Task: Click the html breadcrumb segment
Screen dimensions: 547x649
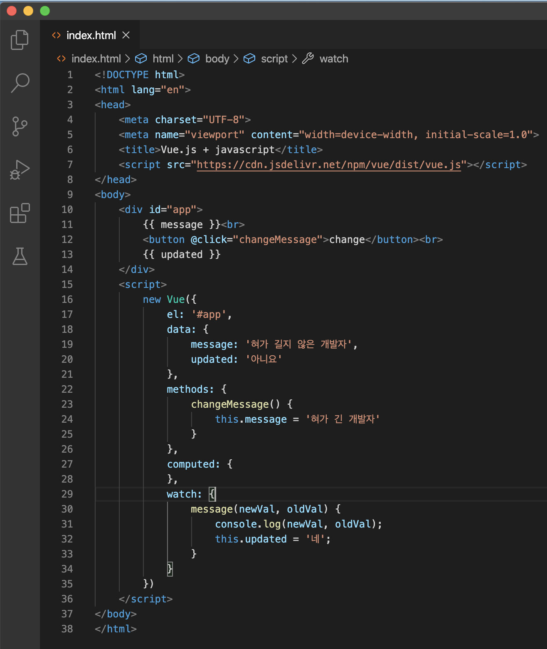Action: pos(163,59)
